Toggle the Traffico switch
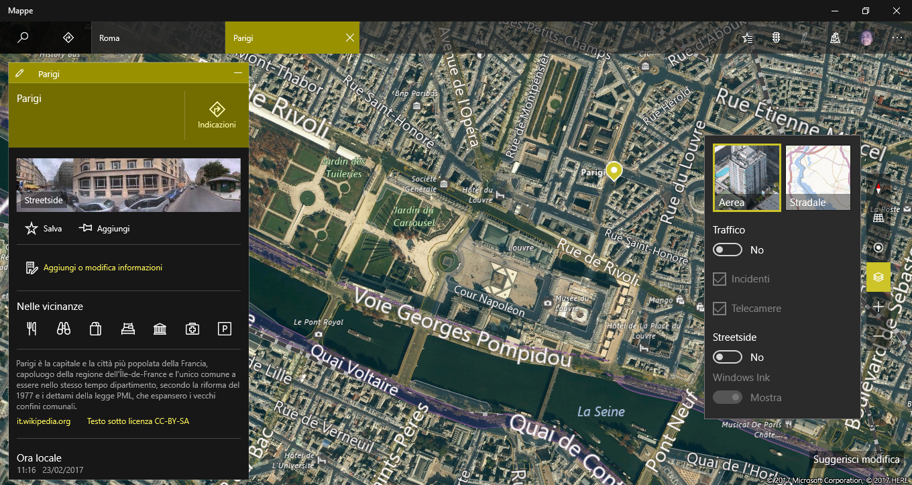The height and width of the screenshot is (485, 912). (x=728, y=250)
